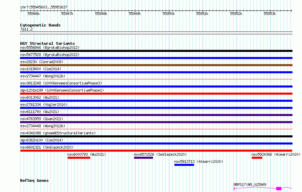Click the 55946k ruler tick label
Viewport: 302px width, 192px height.
(34, 14)
